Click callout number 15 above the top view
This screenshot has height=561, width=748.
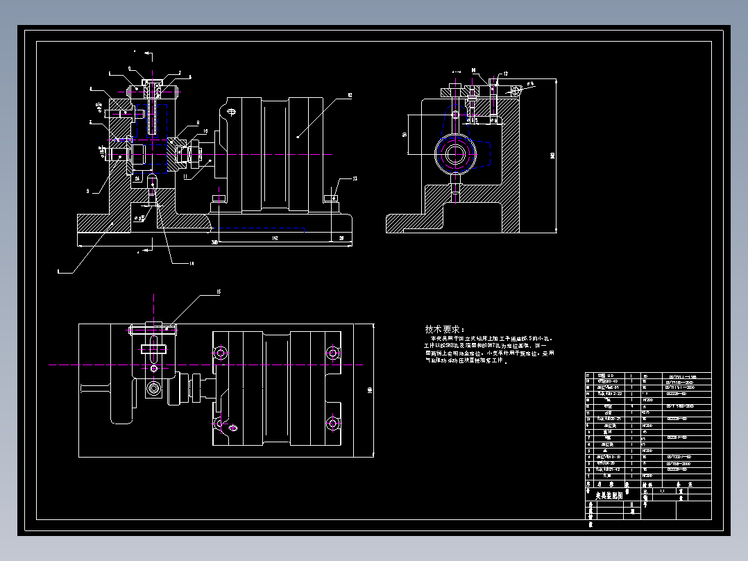pos(219,292)
